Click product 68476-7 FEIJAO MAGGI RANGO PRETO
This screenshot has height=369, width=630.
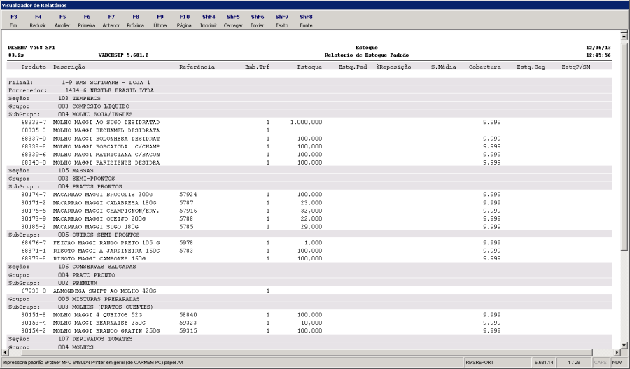pos(309,243)
